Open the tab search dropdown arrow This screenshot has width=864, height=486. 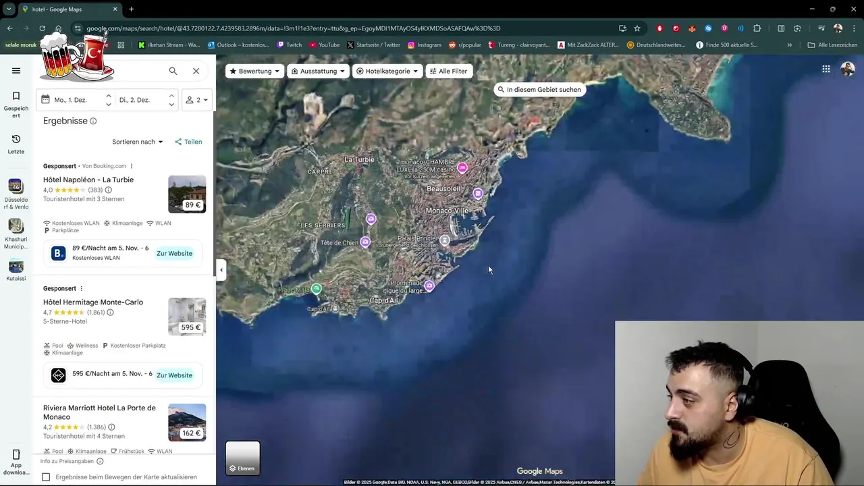click(x=9, y=9)
